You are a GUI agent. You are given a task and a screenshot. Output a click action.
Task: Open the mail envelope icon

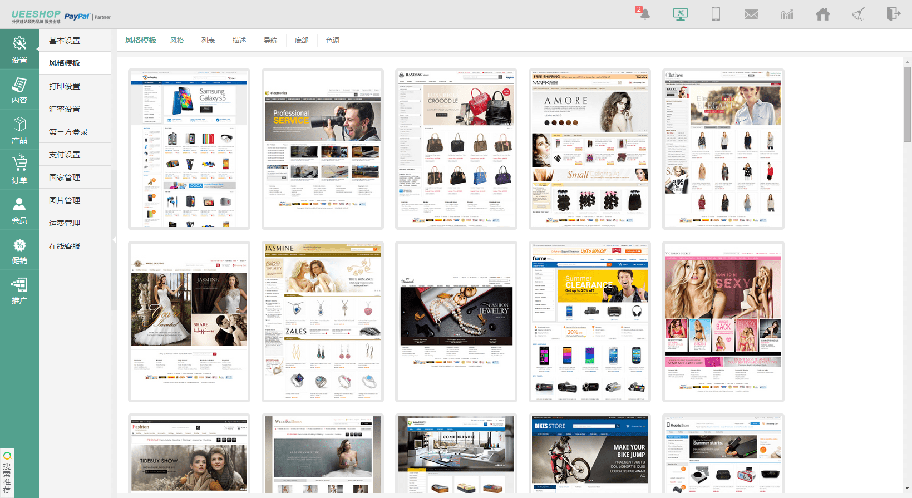coord(751,14)
